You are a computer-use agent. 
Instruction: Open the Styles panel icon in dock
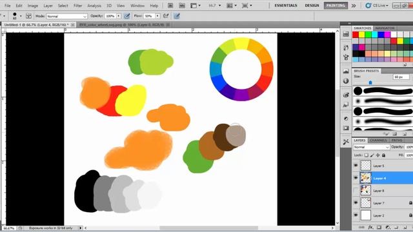(346, 105)
